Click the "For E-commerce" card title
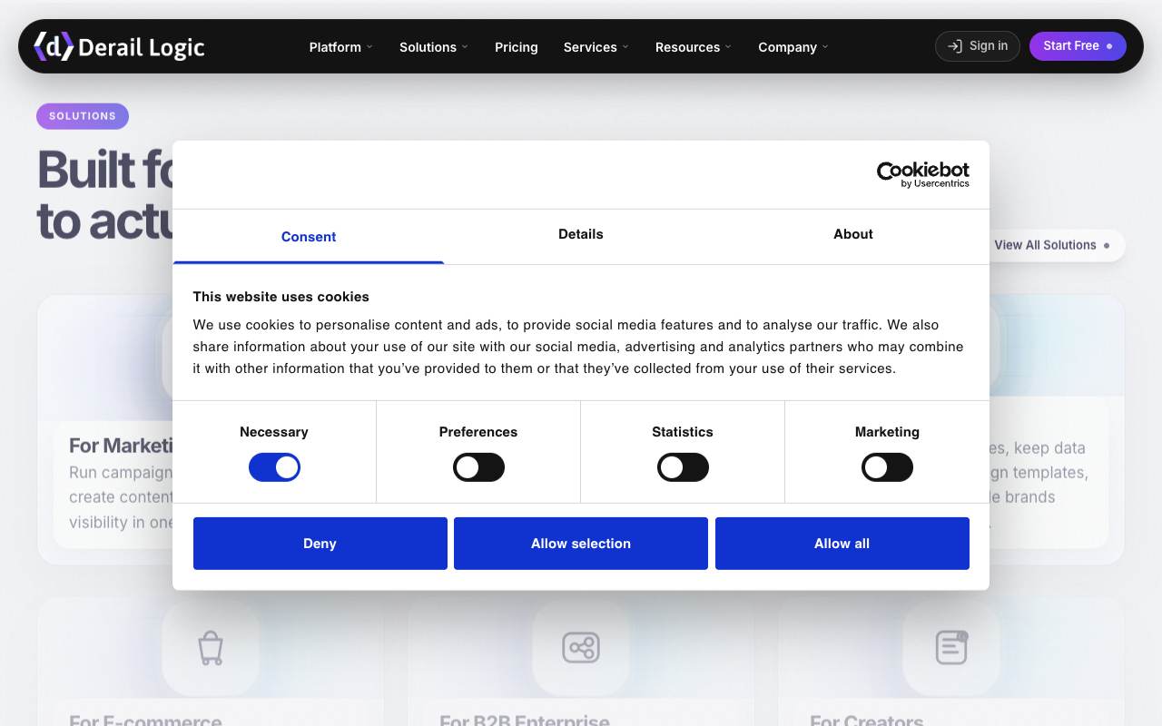This screenshot has width=1162, height=726. click(145, 721)
